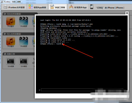Open iPod视频 import icon in 导入文件和数据
The height and width of the screenshot is (103, 132).
[23, 42]
